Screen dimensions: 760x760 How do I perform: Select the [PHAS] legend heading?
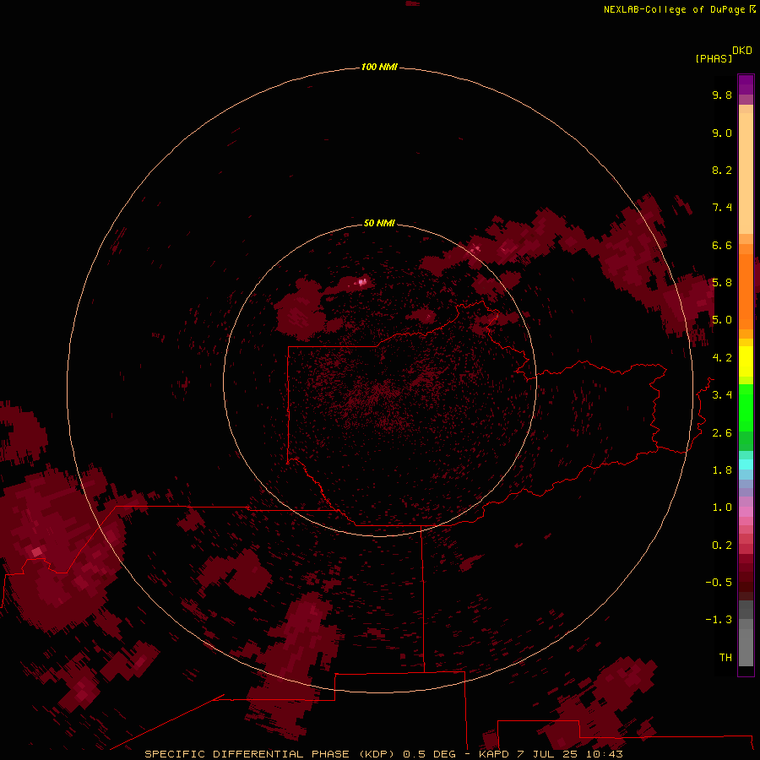[x=714, y=58]
